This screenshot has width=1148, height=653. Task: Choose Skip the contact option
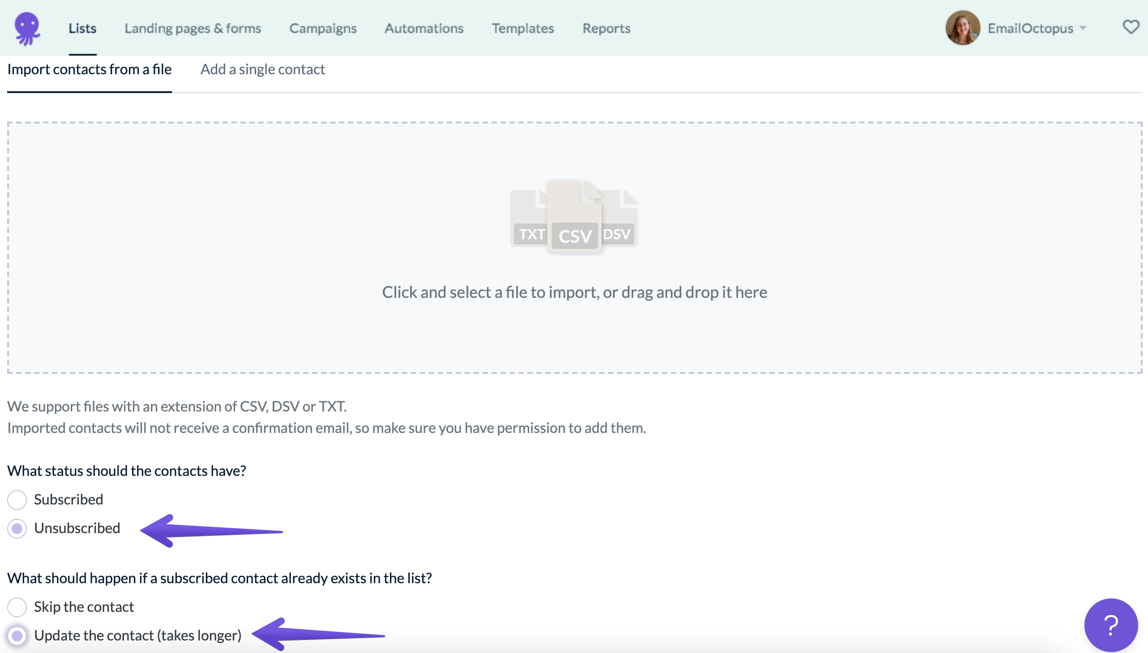(x=17, y=607)
